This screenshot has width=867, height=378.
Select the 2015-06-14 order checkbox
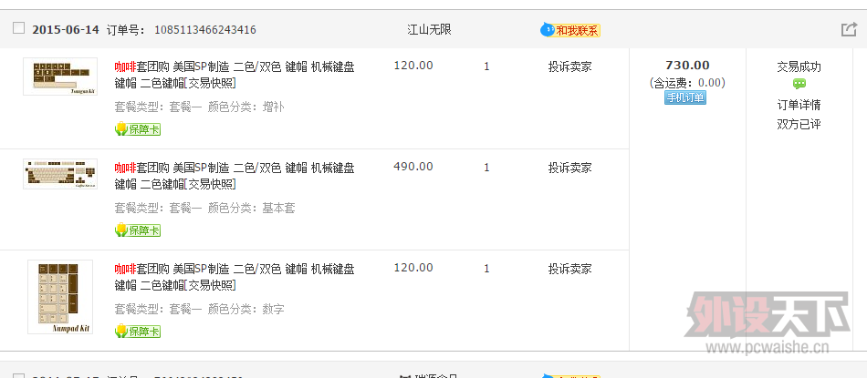(18, 28)
